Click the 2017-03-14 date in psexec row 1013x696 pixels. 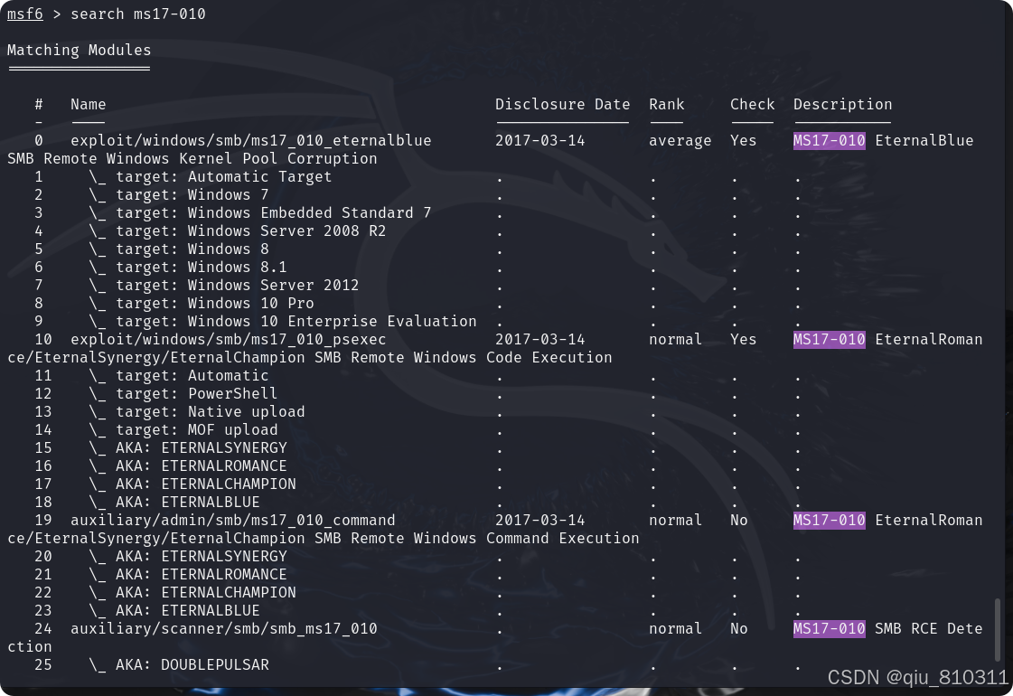(x=539, y=339)
